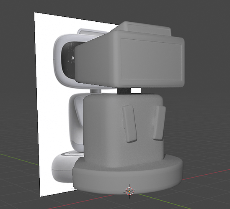Select the dark neck piece under head
The height and width of the screenshot is (209, 230).
pyautogui.click(x=124, y=91)
